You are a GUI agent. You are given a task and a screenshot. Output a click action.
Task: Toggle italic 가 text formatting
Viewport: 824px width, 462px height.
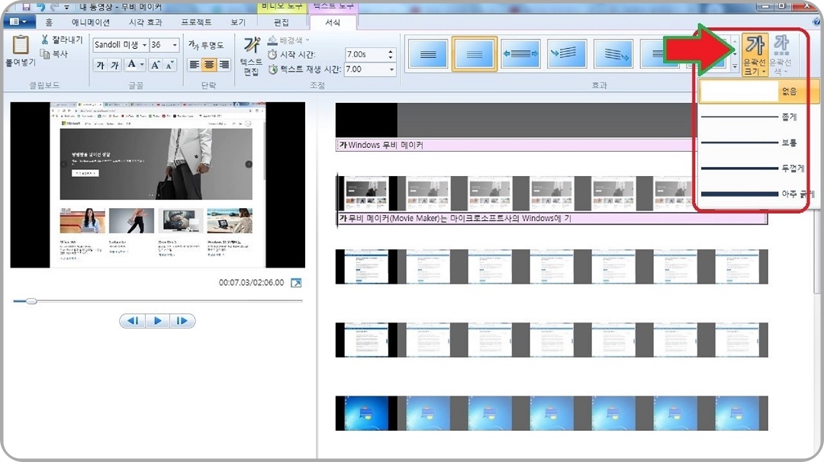pyautogui.click(x=114, y=65)
